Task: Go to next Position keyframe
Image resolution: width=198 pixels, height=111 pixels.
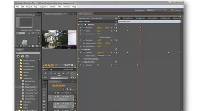Action: tap(117, 28)
